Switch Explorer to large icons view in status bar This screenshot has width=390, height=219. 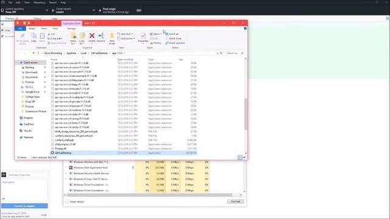click(x=244, y=158)
